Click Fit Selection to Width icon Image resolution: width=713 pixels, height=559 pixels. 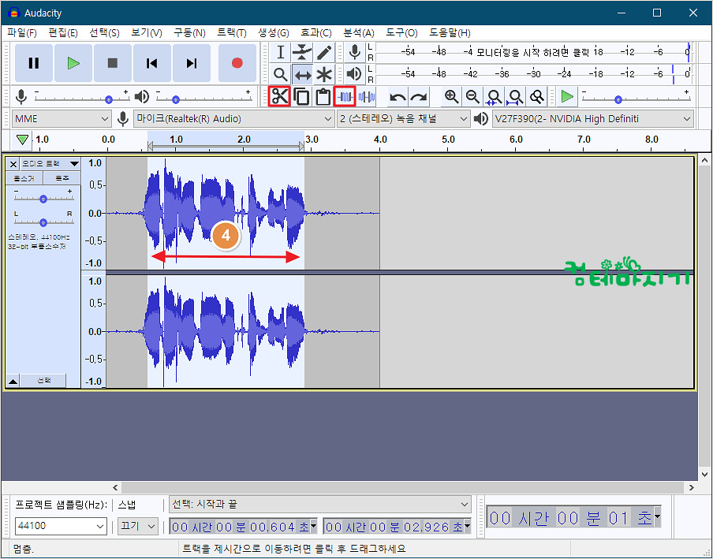[494, 96]
